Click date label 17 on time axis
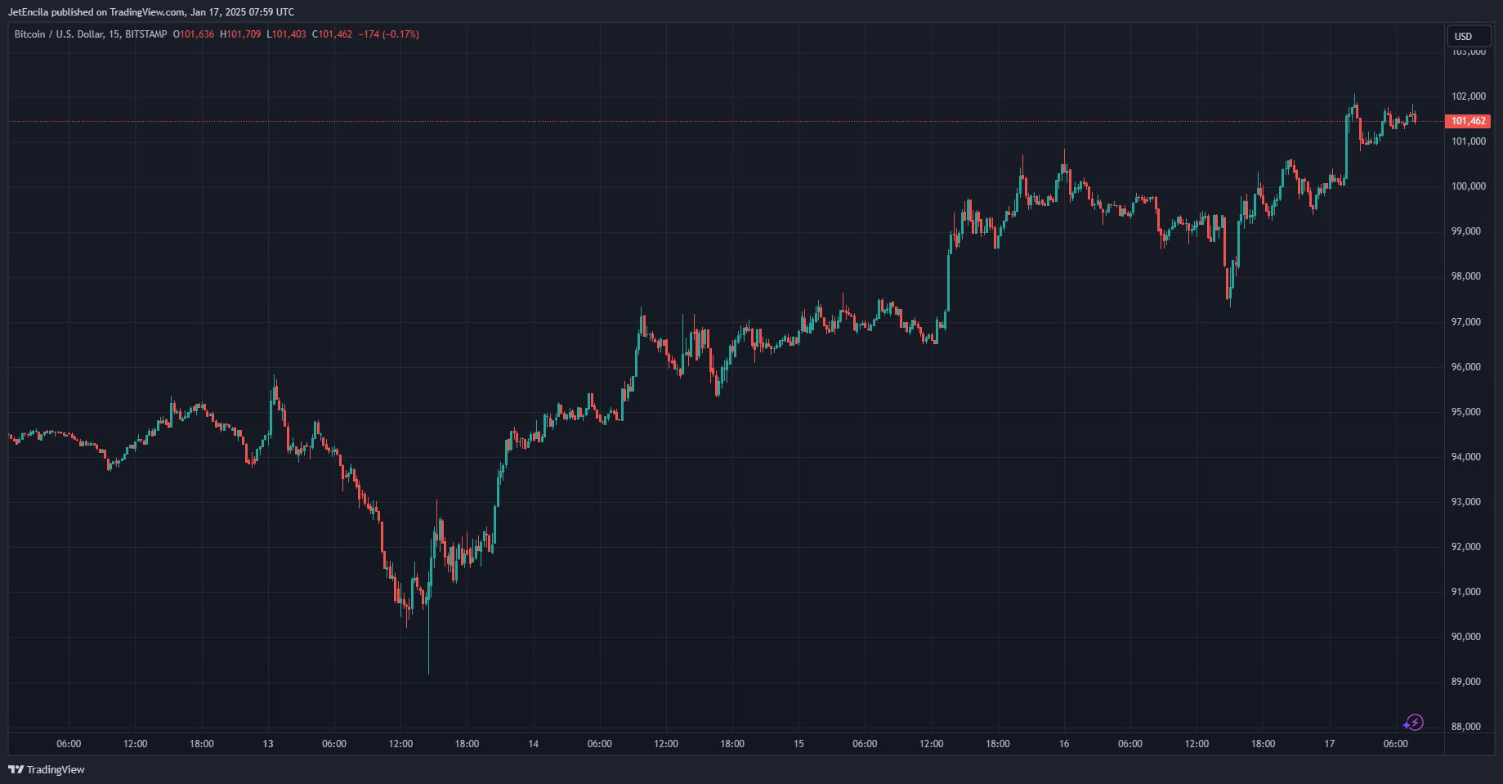Viewport: 1503px width, 784px height. (x=1330, y=744)
